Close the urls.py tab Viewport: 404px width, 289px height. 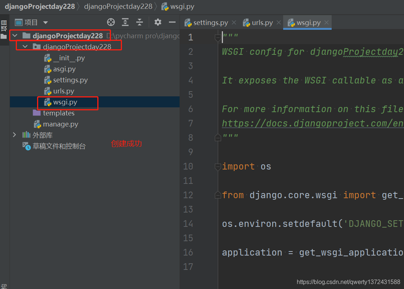pos(278,22)
